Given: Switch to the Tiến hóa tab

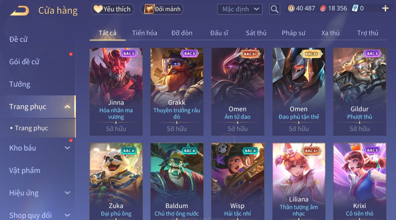Looking at the screenshot, I should [x=144, y=33].
